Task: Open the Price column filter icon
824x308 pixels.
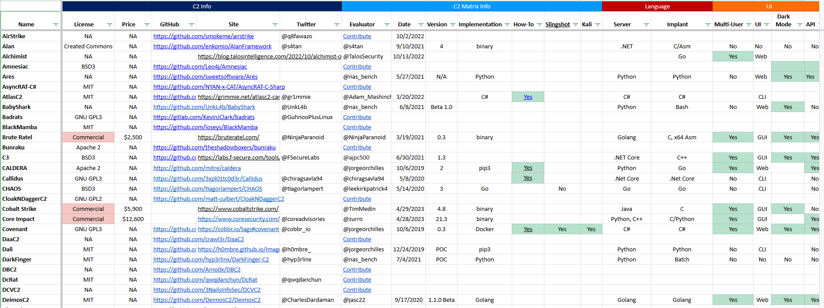Action: [x=147, y=25]
